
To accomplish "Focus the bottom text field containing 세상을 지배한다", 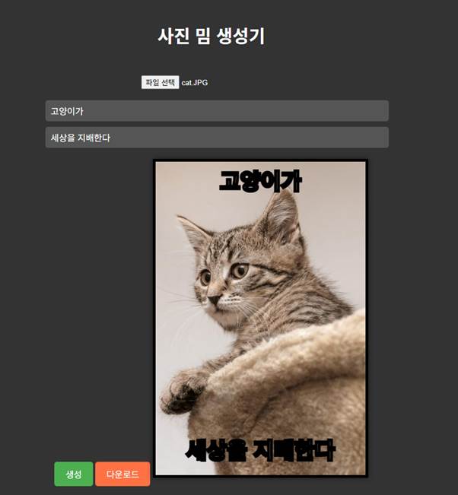I will [x=217, y=138].
